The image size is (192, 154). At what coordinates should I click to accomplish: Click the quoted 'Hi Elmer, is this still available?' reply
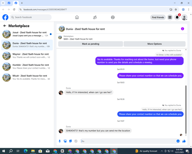tap(169, 55)
